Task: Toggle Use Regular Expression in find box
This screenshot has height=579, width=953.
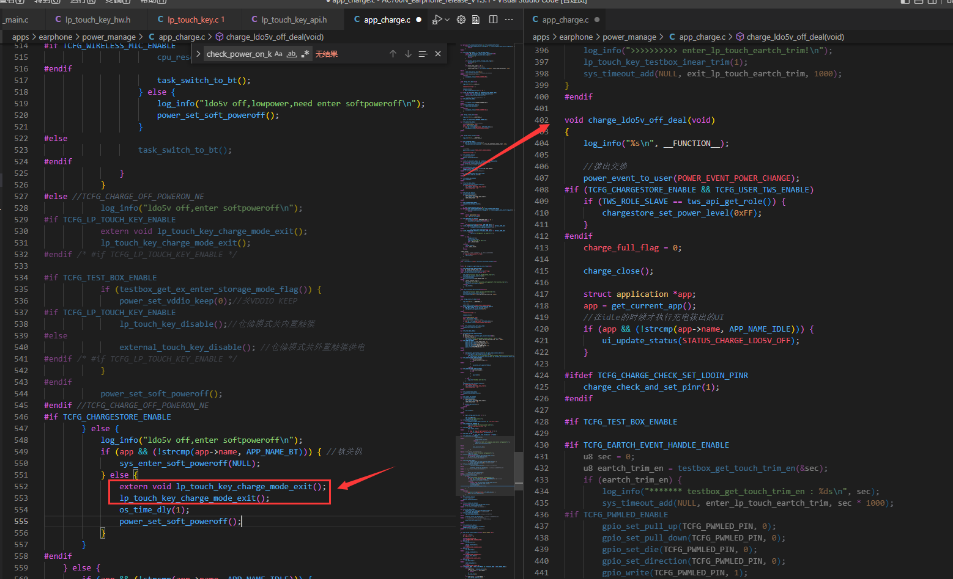Action: [305, 54]
